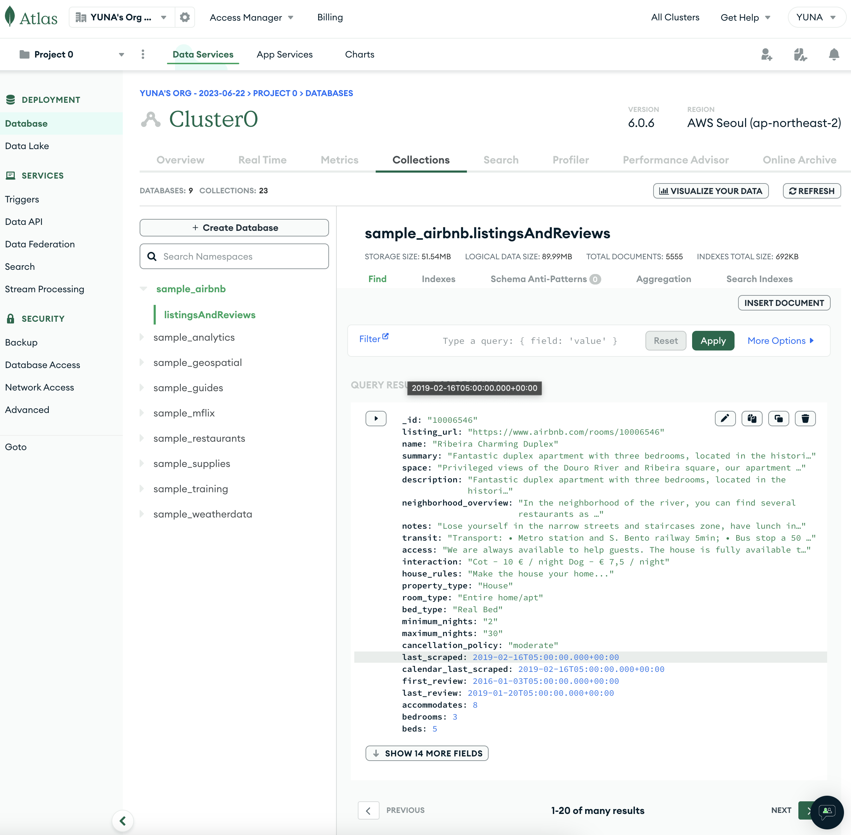The width and height of the screenshot is (851, 835).
Task: Go to previous results page arrow
Action: point(368,810)
